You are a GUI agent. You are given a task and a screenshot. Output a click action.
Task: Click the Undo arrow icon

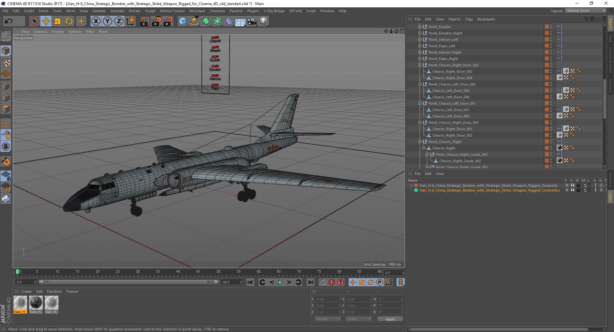click(x=8, y=21)
